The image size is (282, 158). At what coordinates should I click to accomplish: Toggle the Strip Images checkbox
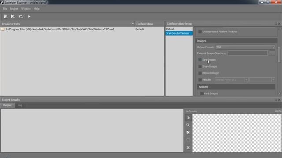point(200,60)
